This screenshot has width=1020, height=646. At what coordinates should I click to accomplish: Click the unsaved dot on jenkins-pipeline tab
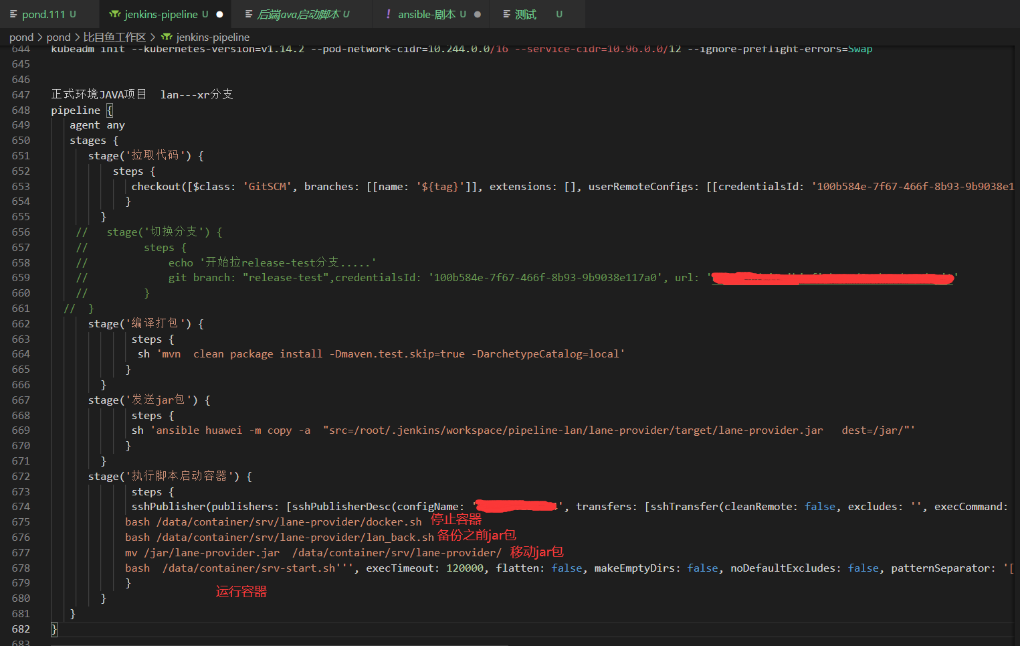point(219,14)
